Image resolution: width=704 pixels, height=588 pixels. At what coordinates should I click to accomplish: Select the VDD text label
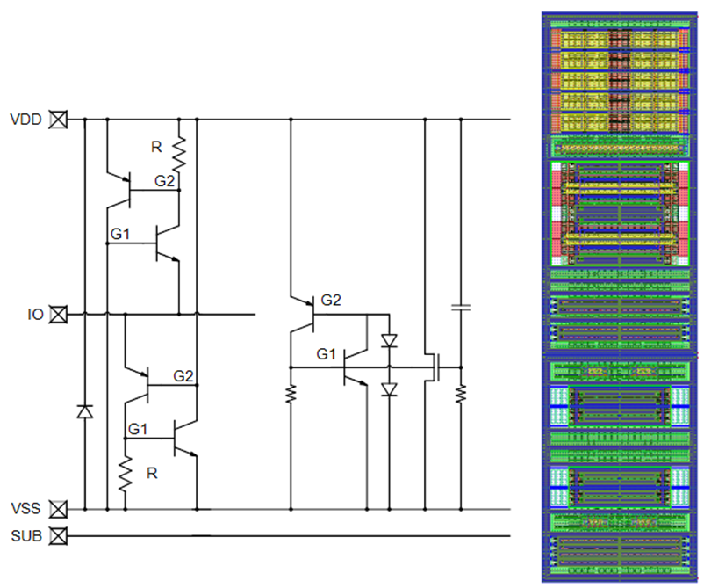(x=25, y=120)
